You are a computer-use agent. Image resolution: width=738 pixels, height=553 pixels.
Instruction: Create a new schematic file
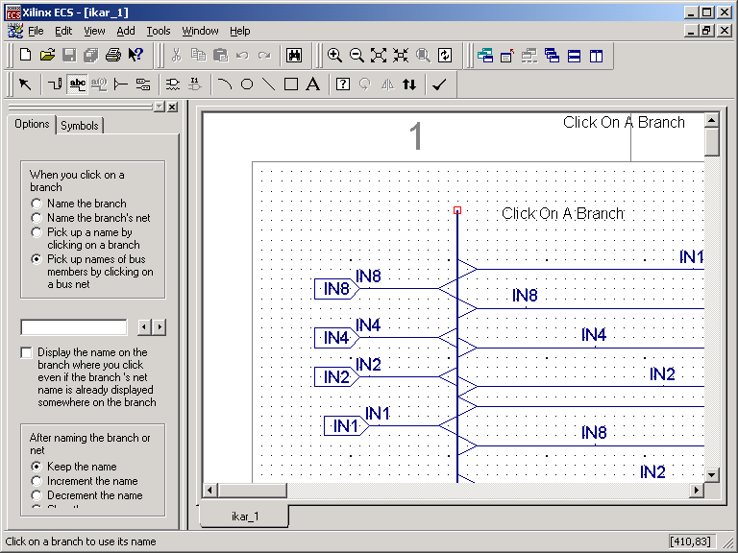pyautogui.click(x=25, y=56)
